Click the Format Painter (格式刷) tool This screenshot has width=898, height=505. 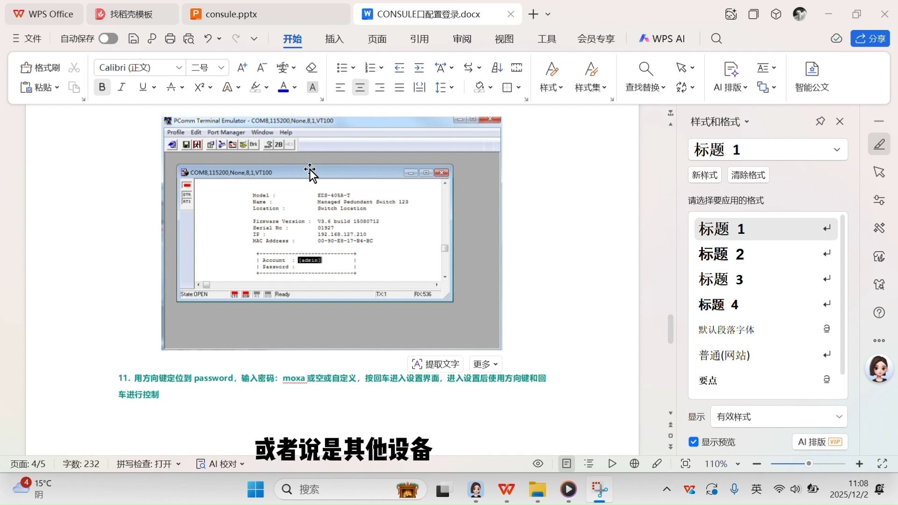[40, 68]
